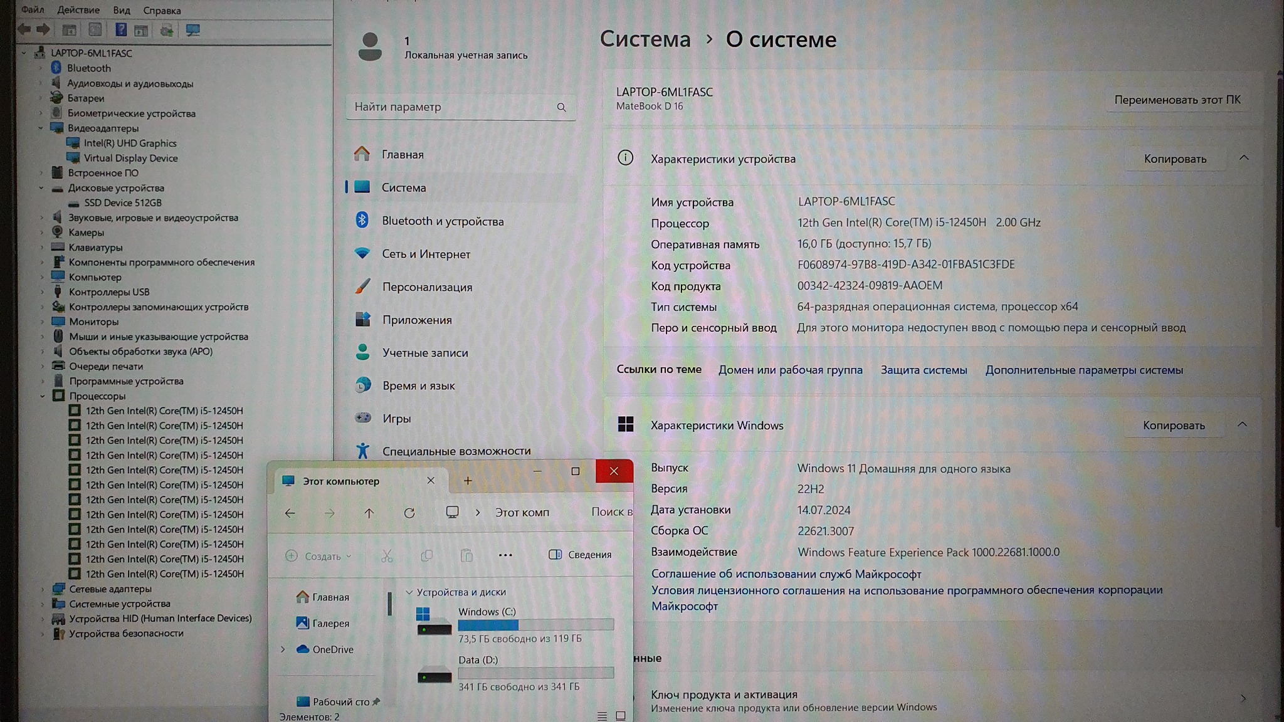1284x722 pixels.
Task: Select SSD Device 512GB tree item
Action: pos(123,202)
